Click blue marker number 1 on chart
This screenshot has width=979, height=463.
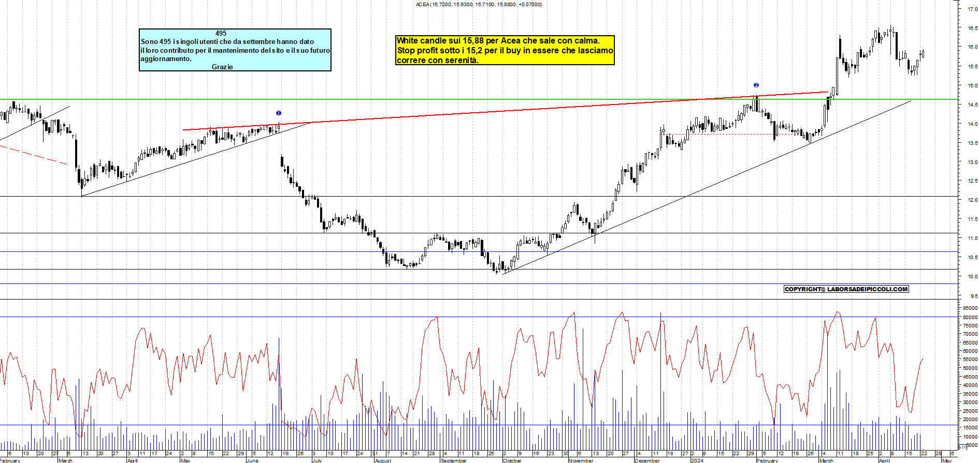(x=279, y=113)
